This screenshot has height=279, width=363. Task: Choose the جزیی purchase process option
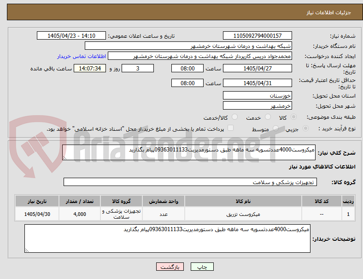(x=305, y=128)
